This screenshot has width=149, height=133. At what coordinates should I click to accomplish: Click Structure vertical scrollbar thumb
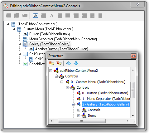point(132,90)
